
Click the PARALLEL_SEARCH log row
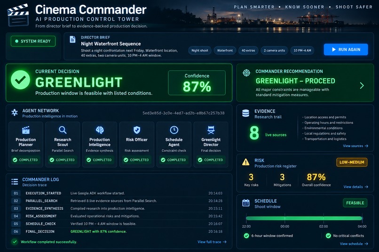(x=117, y=201)
